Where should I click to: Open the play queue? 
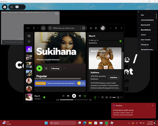coord(102,97)
